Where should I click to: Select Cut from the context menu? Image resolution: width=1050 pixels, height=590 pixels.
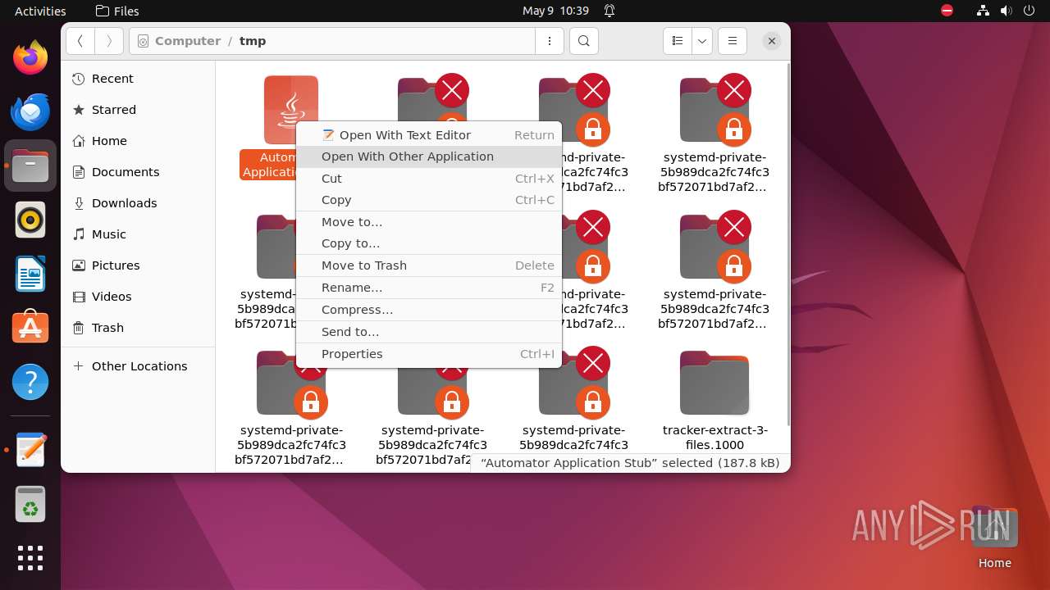429,179
